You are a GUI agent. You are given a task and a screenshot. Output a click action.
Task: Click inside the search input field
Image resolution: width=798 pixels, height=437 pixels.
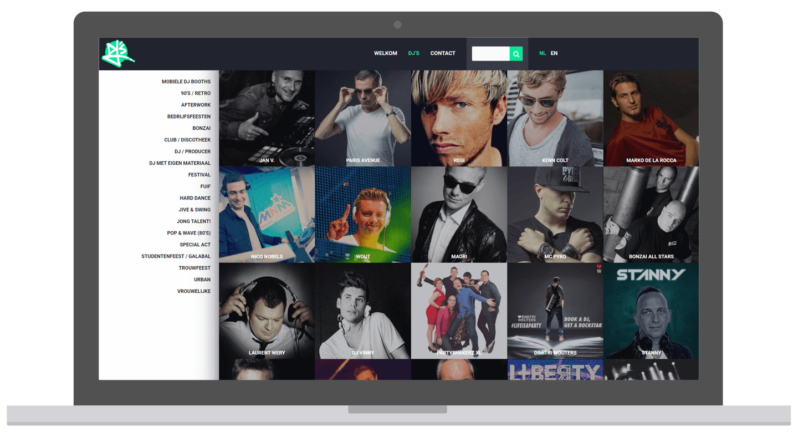point(491,54)
